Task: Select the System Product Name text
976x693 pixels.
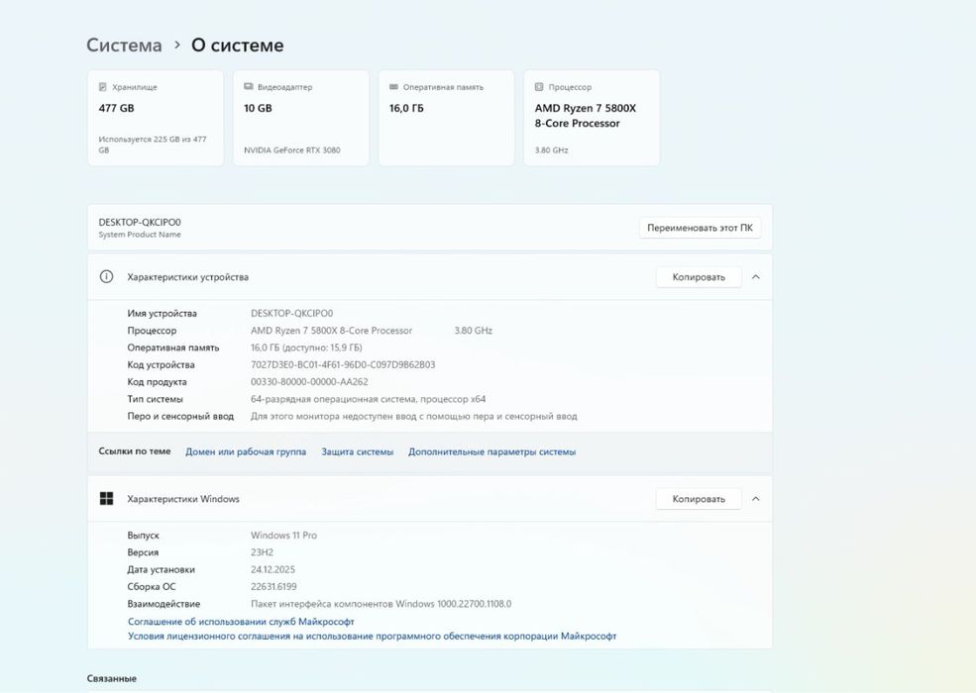Action: point(140,235)
